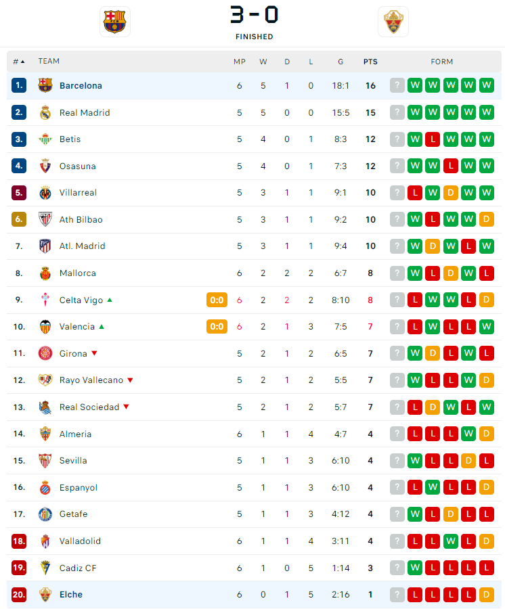Click the Valencia bat crest

click(45, 327)
